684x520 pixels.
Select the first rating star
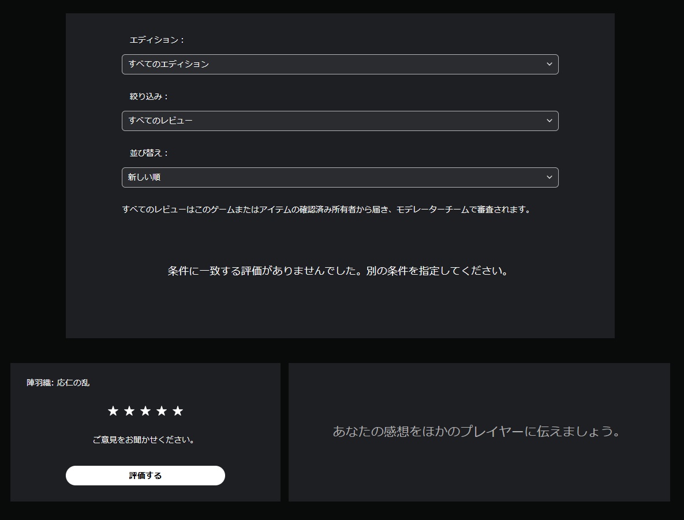[113, 411]
